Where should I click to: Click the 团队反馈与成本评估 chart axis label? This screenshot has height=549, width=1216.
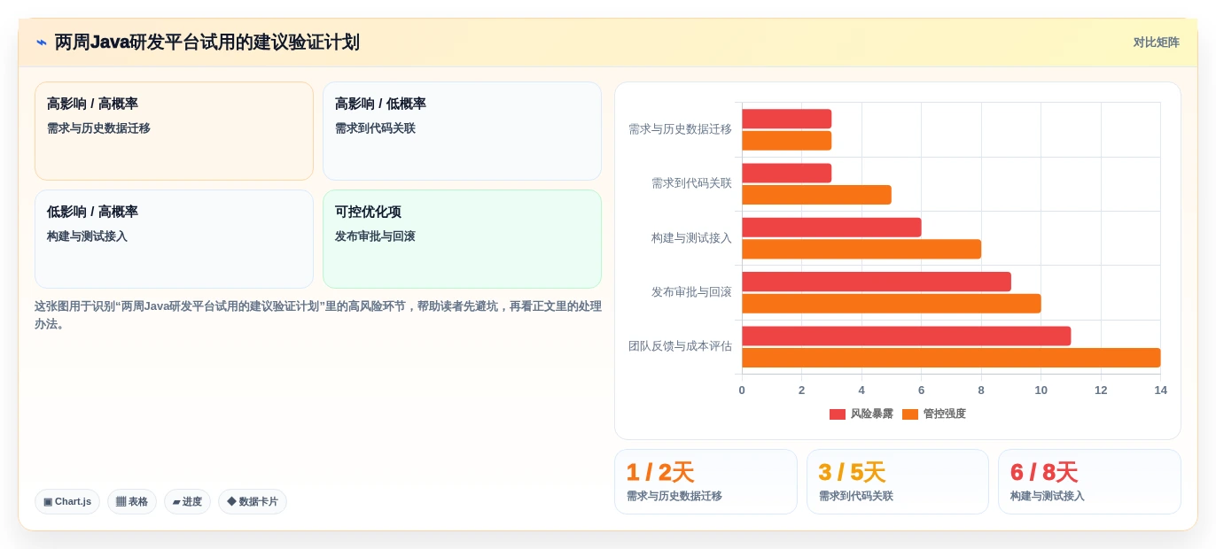click(x=680, y=346)
